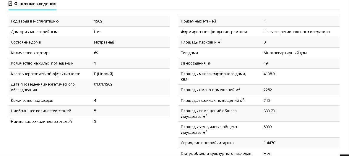Screen dimensions: 349x156
Task: Click the Год ввода в эксплуатацию label
Action: (x=35, y=21)
